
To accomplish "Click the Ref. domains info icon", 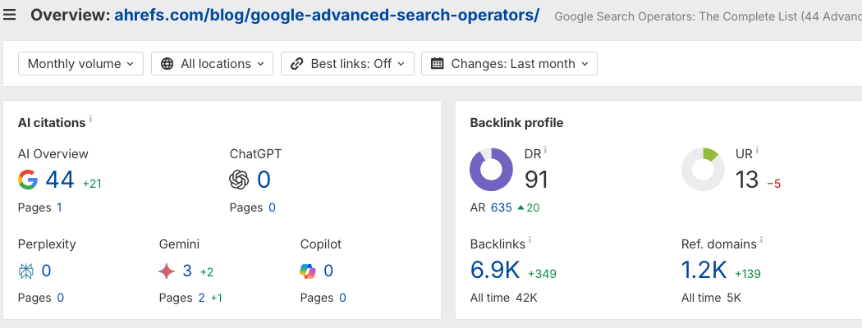I will click(x=762, y=240).
